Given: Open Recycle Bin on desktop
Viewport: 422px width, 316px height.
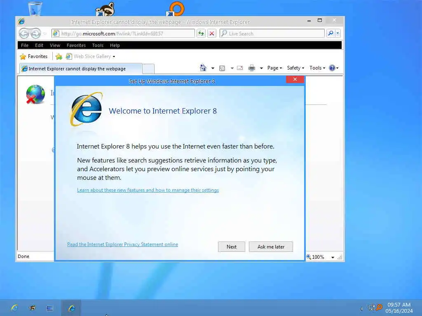Looking at the screenshot, I should (35, 9).
